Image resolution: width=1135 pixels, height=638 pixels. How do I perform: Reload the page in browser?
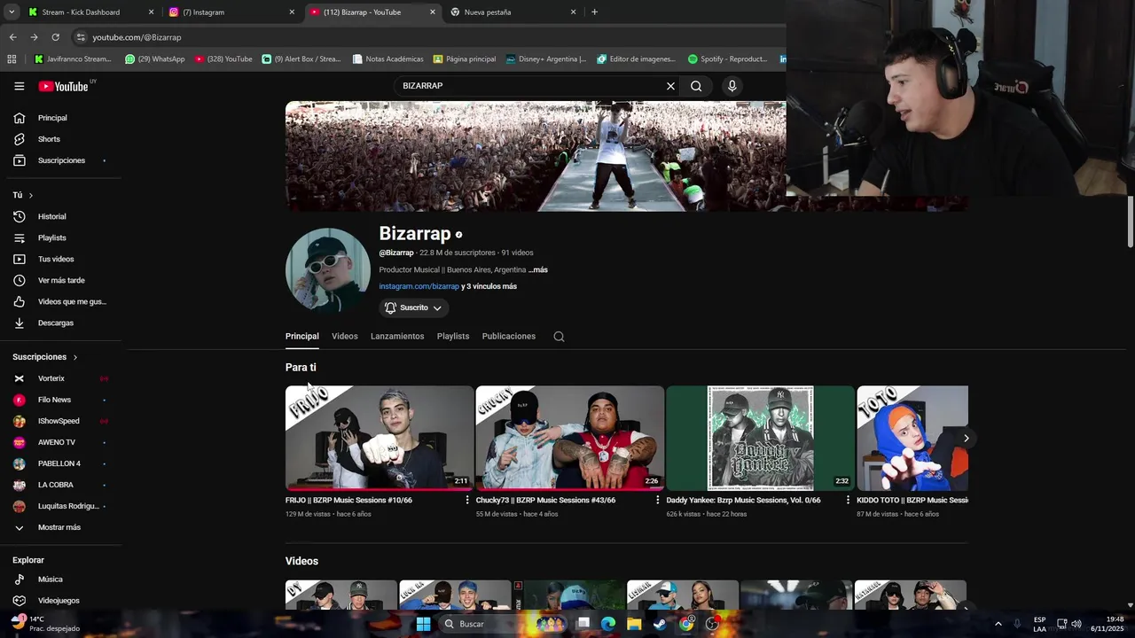(x=55, y=37)
